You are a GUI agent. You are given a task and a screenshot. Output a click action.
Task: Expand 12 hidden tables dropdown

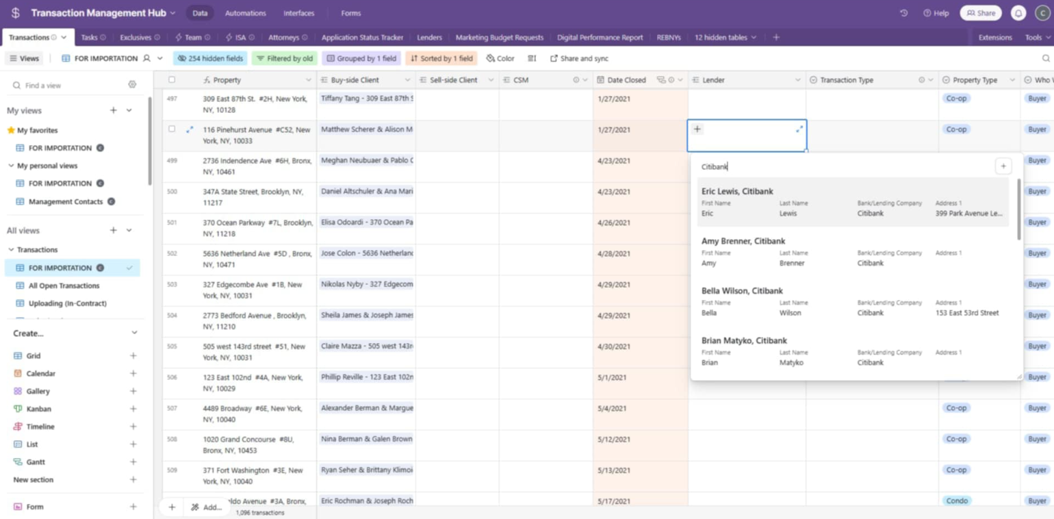click(725, 38)
